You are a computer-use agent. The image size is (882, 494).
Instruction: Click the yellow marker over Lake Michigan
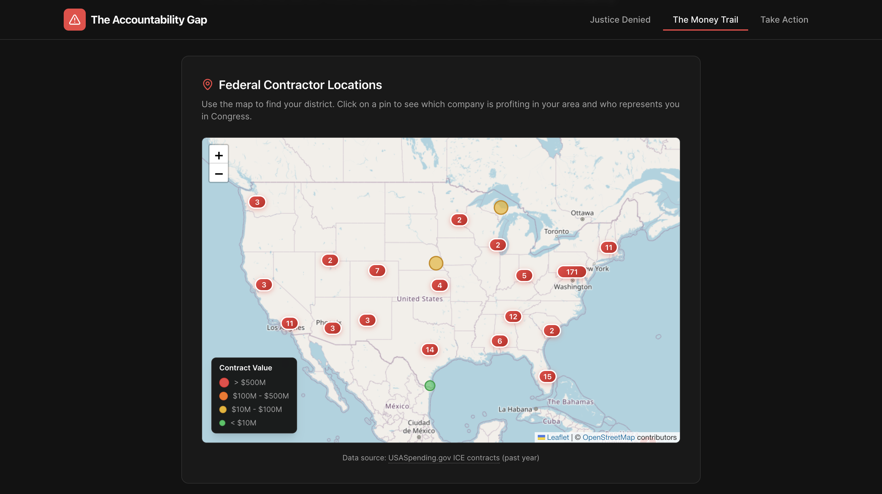(x=501, y=207)
